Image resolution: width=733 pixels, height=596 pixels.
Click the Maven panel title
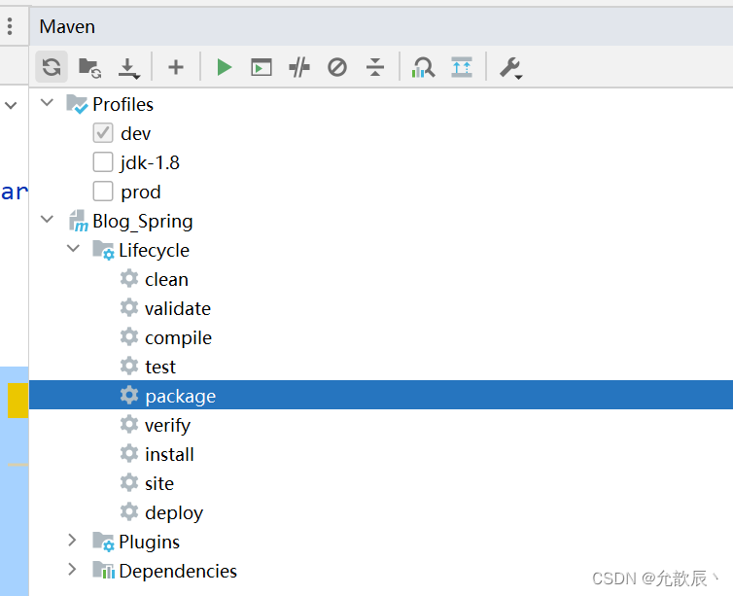[x=67, y=26]
